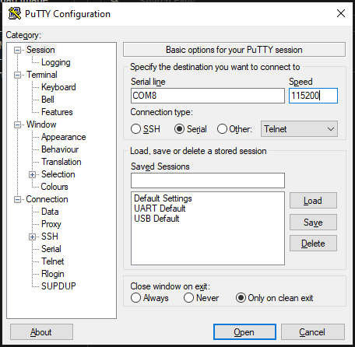Expand the SSH tree node

[x=32, y=237]
